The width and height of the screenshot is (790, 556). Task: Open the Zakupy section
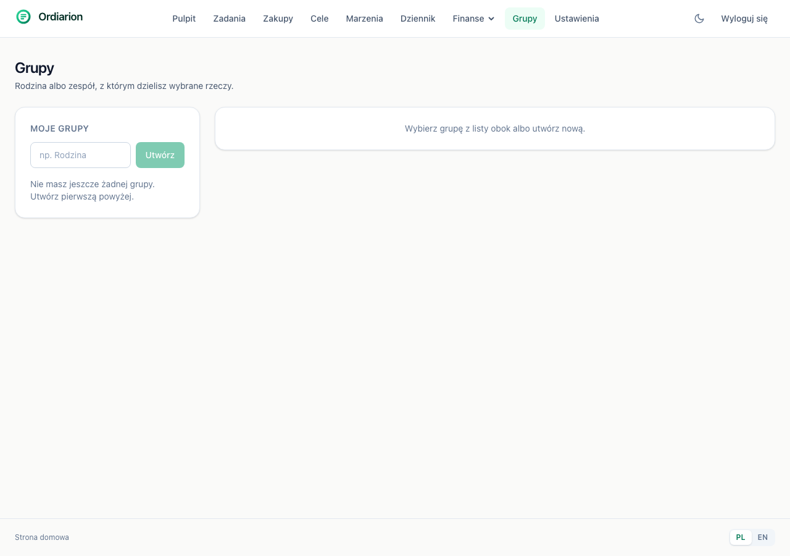click(x=278, y=19)
